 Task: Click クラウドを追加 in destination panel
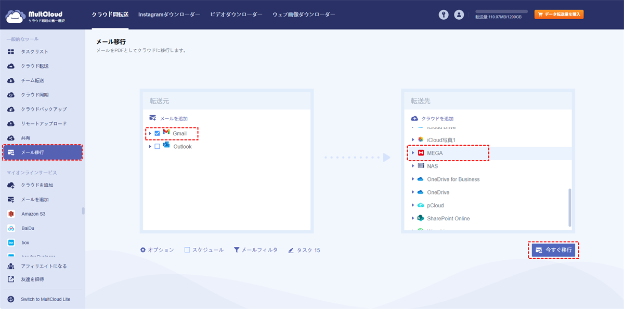[x=432, y=118]
